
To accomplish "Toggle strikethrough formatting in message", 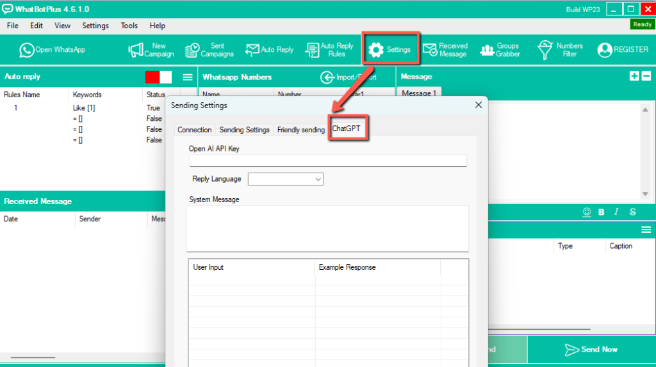I will 633,212.
